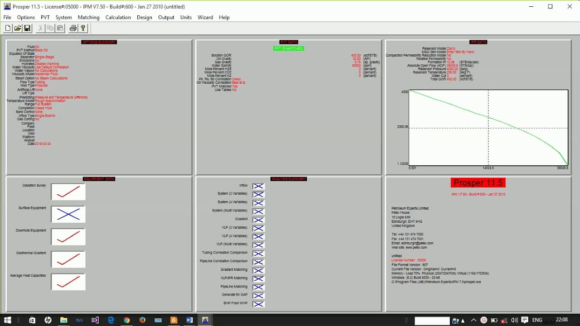The height and width of the screenshot is (326, 580).
Task: Open help via the question mark icon
Action: 83,28
